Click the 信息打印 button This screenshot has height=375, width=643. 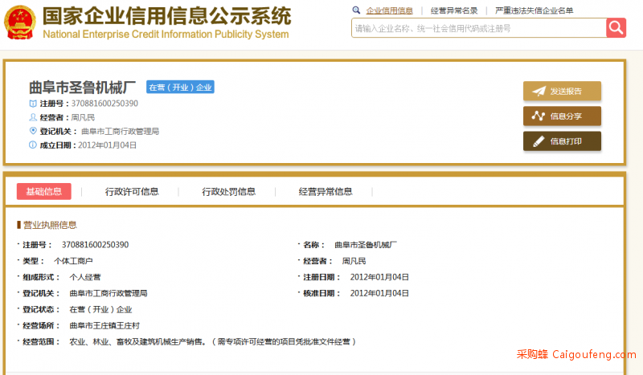point(562,141)
